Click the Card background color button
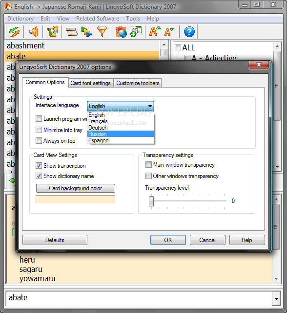287x313 pixels. point(76,188)
